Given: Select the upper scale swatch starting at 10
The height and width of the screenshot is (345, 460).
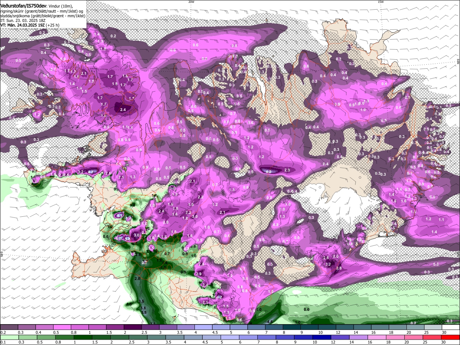Looking at the screenshot, I should click(326, 327).
